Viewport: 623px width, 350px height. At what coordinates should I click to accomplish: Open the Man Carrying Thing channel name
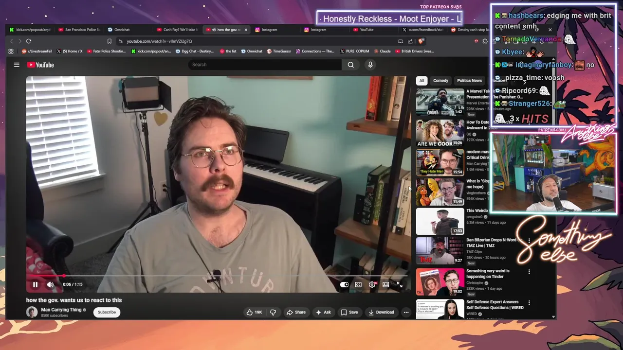coord(61,310)
